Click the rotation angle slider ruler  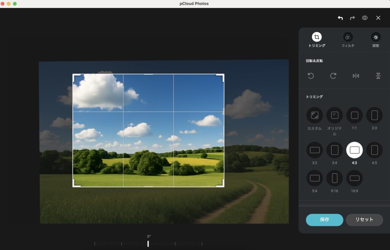(148, 244)
